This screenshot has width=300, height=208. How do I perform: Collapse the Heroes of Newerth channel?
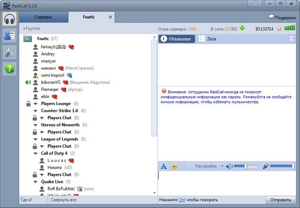pyautogui.click(x=35, y=125)
